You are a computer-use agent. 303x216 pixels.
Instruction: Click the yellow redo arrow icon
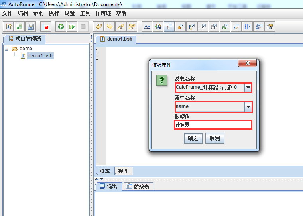(110, 27)
